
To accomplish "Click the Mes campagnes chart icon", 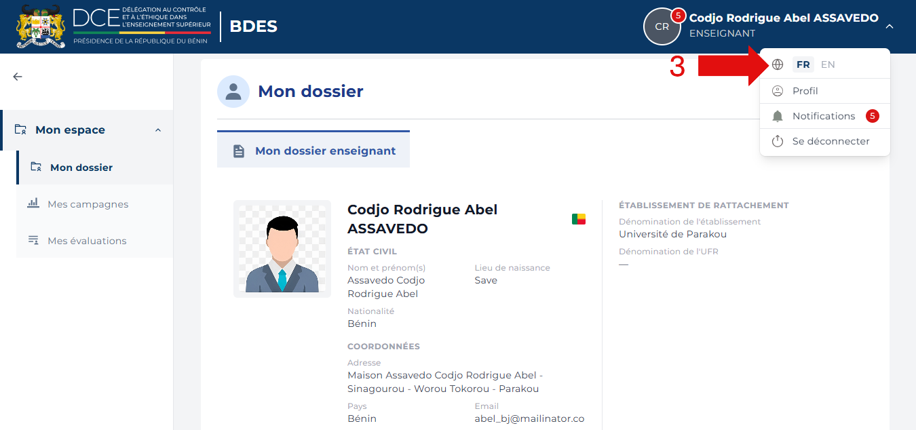I will click(33, 203).
